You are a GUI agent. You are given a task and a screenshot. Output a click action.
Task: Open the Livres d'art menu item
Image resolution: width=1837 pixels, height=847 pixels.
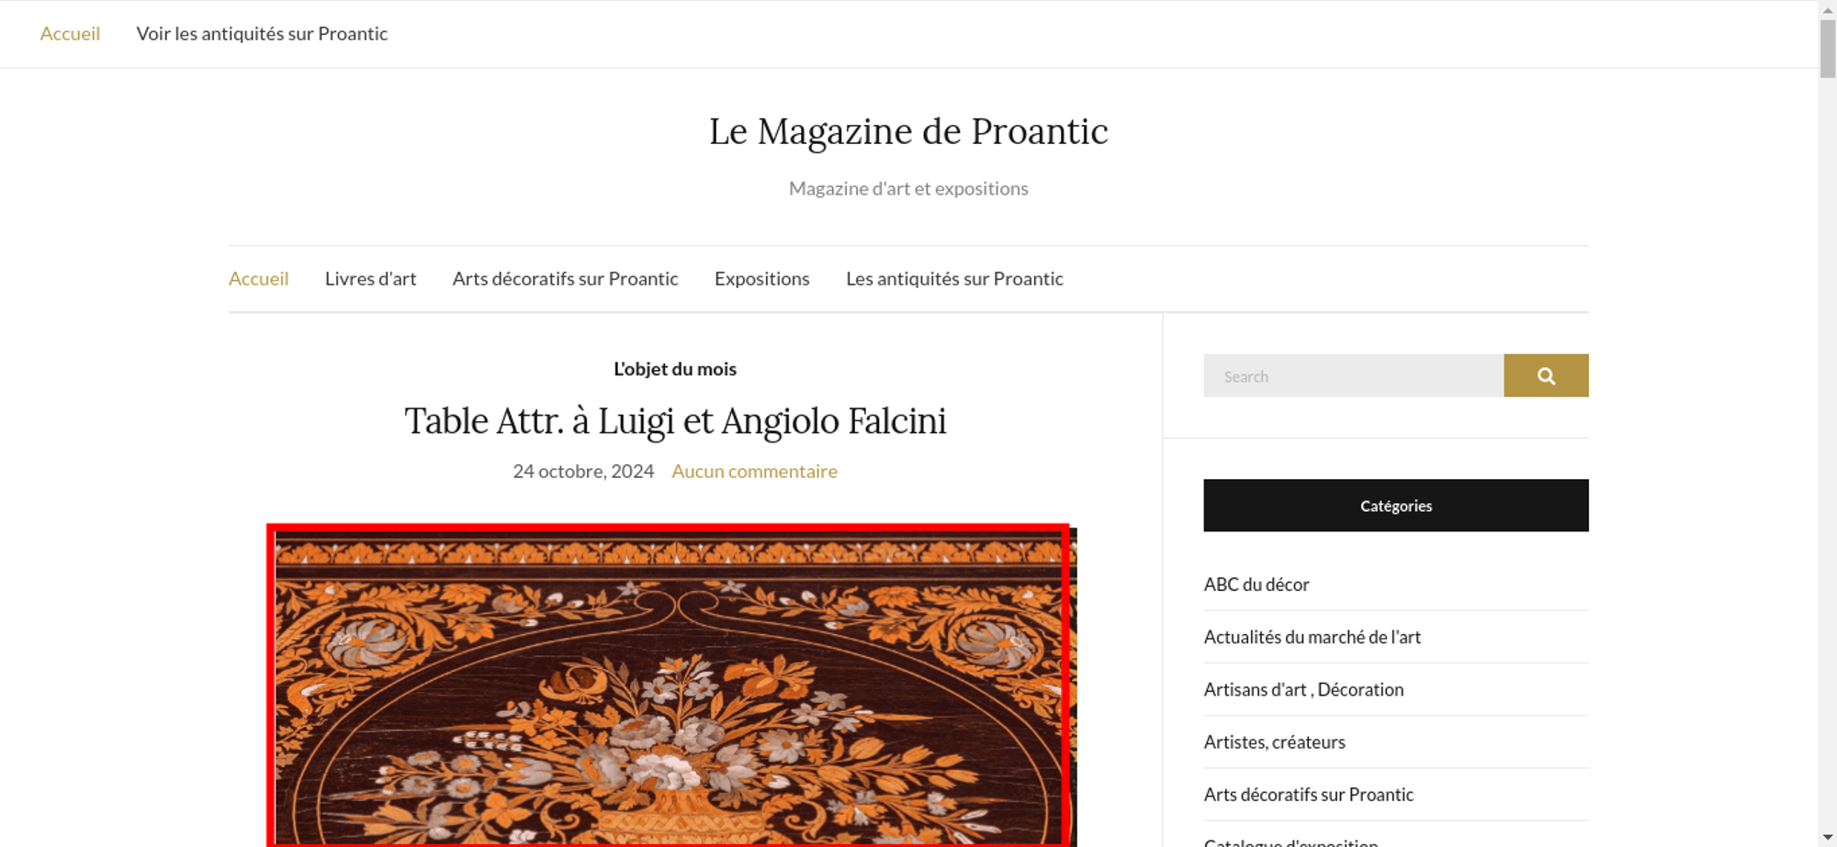click(370, 279)
